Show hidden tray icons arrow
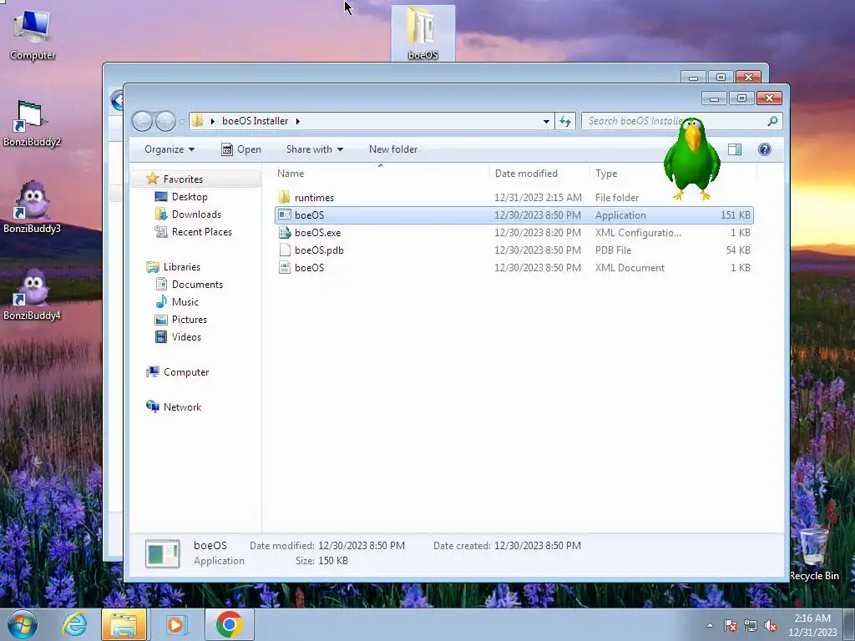 point(710,625)
